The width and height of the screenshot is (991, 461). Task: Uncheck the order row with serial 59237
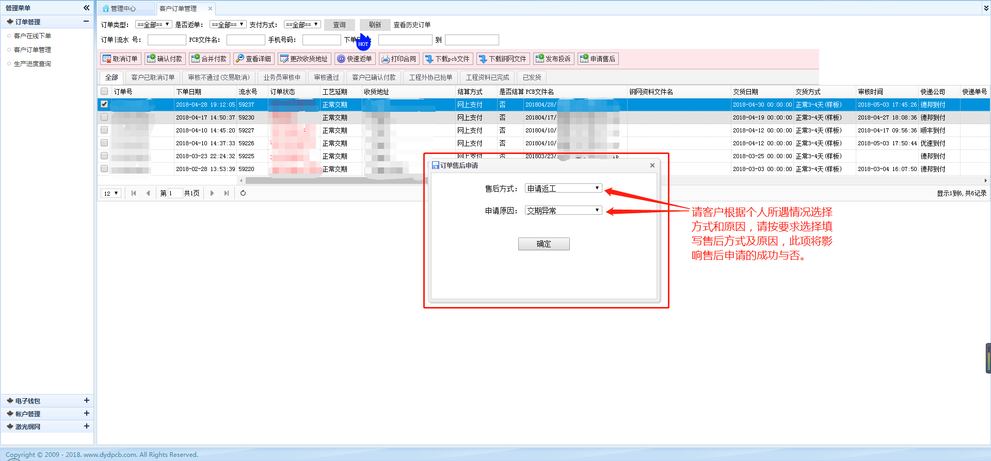[104, 104]
